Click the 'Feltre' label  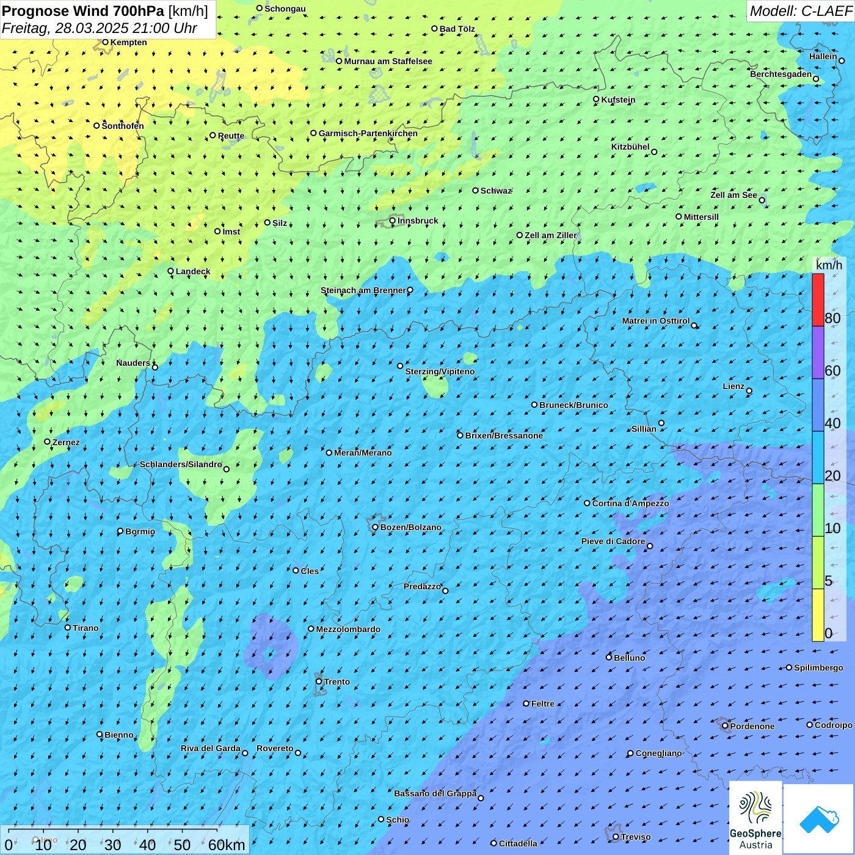pos(542,704)
